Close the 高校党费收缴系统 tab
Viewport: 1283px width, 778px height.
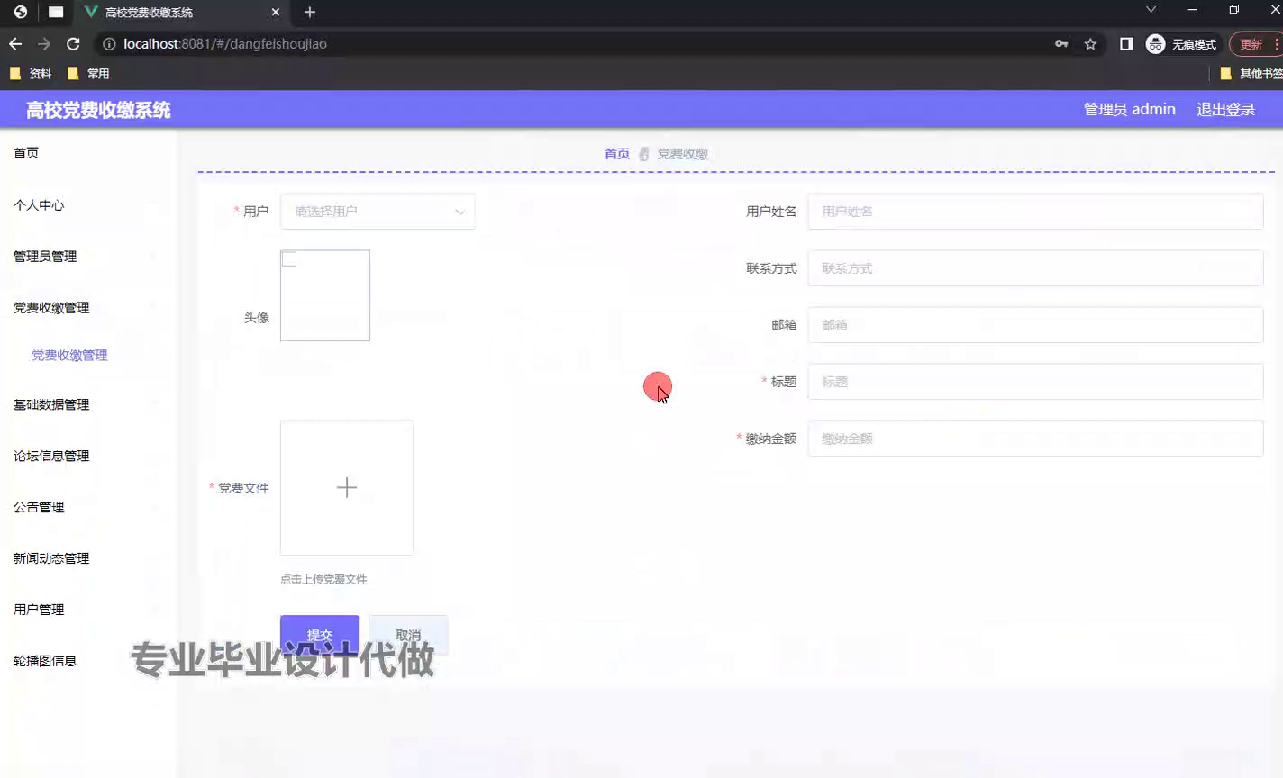point(276,12)
